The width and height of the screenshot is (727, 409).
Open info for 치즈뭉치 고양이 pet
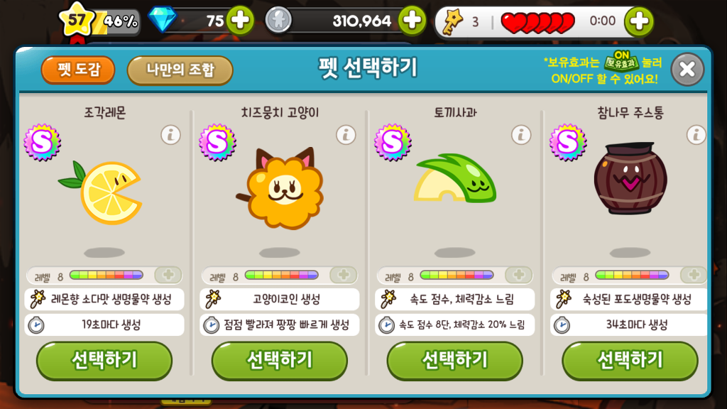coord(346,135)
